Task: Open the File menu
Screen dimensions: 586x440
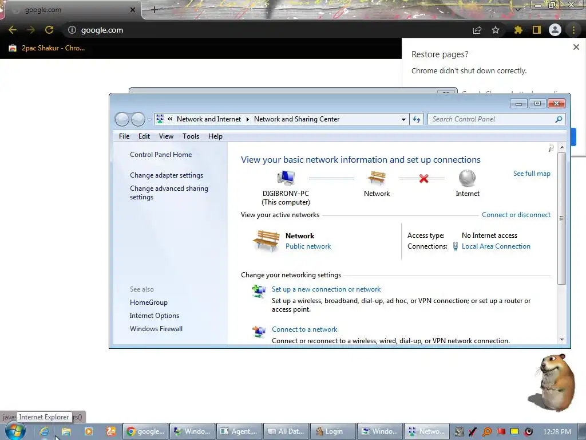Action: pos(124,136)
